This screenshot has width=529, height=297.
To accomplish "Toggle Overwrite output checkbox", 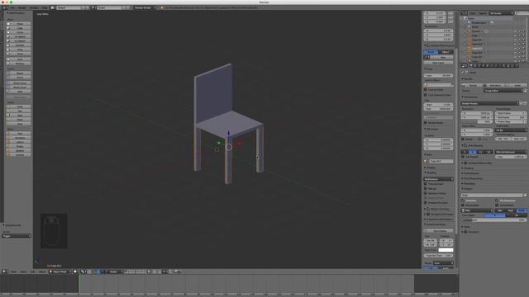I will point(463,200).
